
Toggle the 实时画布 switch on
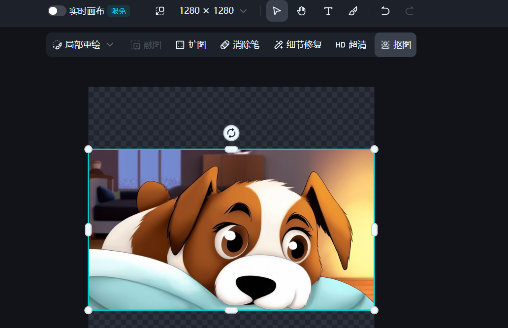click(57, 11)
